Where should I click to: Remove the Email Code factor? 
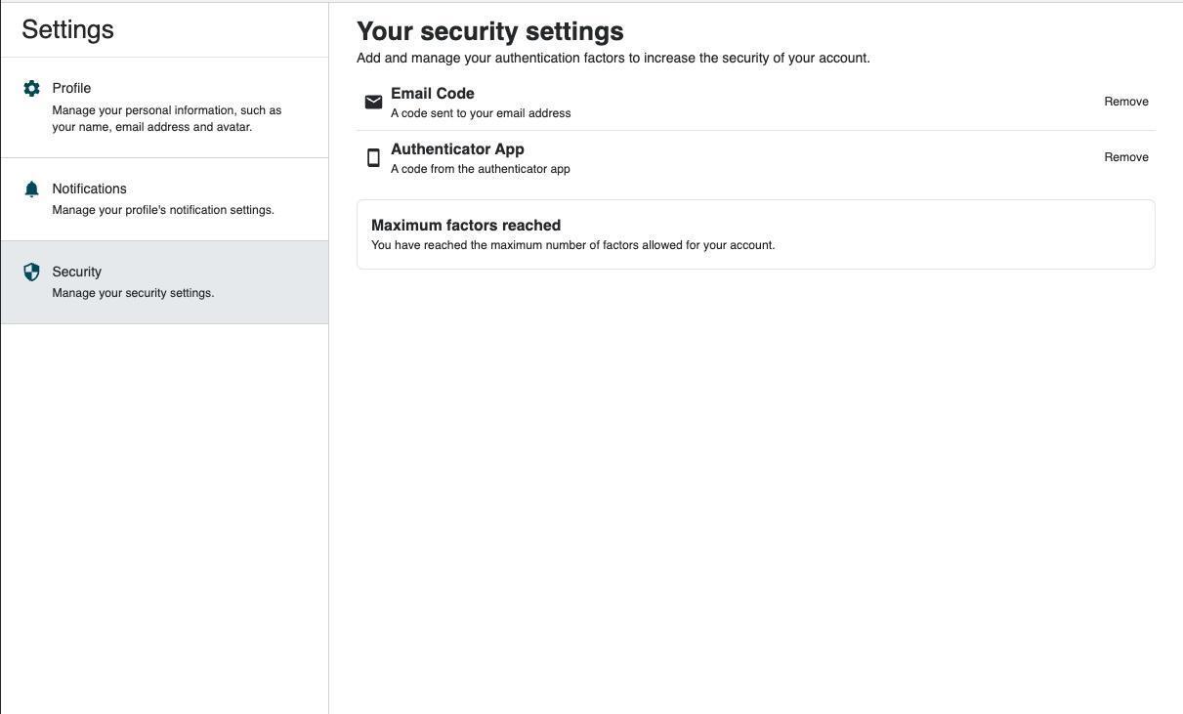click(1125, 102)
